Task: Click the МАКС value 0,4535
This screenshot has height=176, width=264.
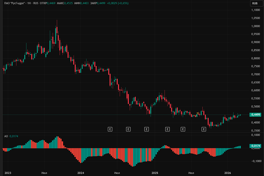Action: pyautogui.click(x=68, y=3)
